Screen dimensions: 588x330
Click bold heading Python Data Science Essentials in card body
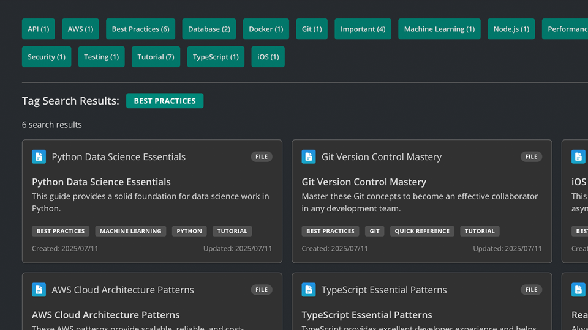point(101,182)
